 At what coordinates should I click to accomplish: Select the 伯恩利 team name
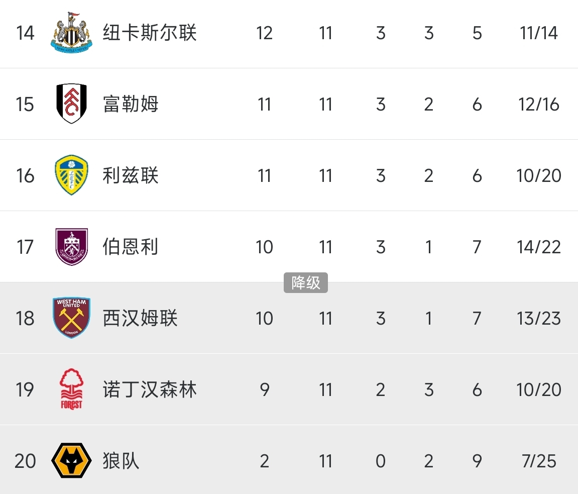131,247
